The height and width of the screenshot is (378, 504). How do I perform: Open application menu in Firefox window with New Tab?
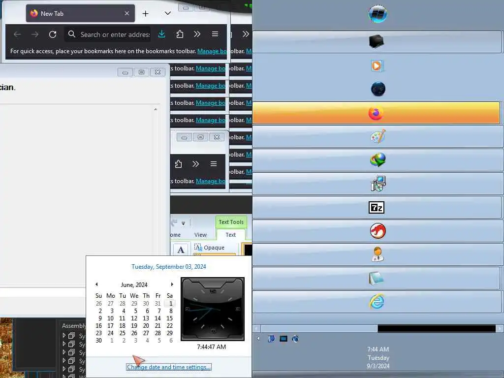pos(215,34)
